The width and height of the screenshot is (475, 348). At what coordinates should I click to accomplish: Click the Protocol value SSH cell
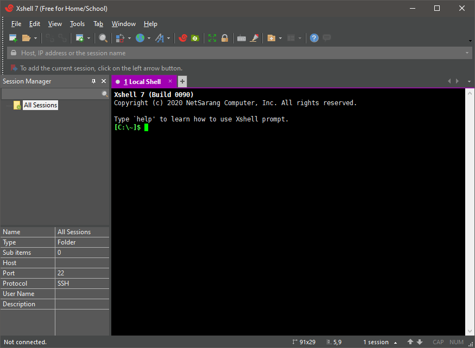click(x=82, y=283)
